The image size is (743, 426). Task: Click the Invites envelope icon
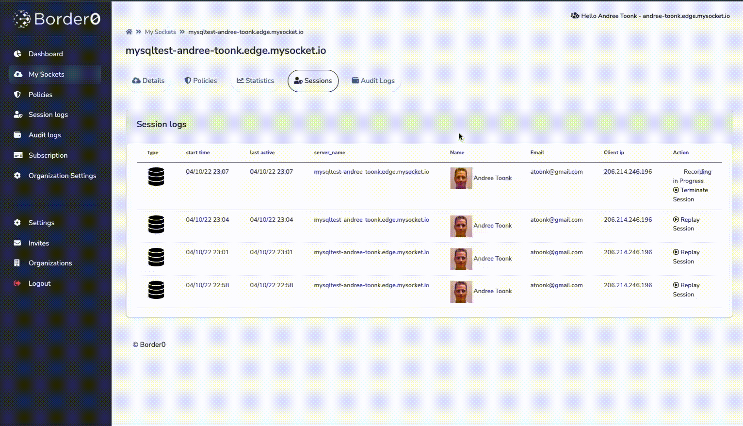click(x=17, y=243)
